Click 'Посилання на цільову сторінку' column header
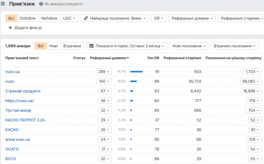The height and width of the screenshot is (164, 264). (233, 58)
